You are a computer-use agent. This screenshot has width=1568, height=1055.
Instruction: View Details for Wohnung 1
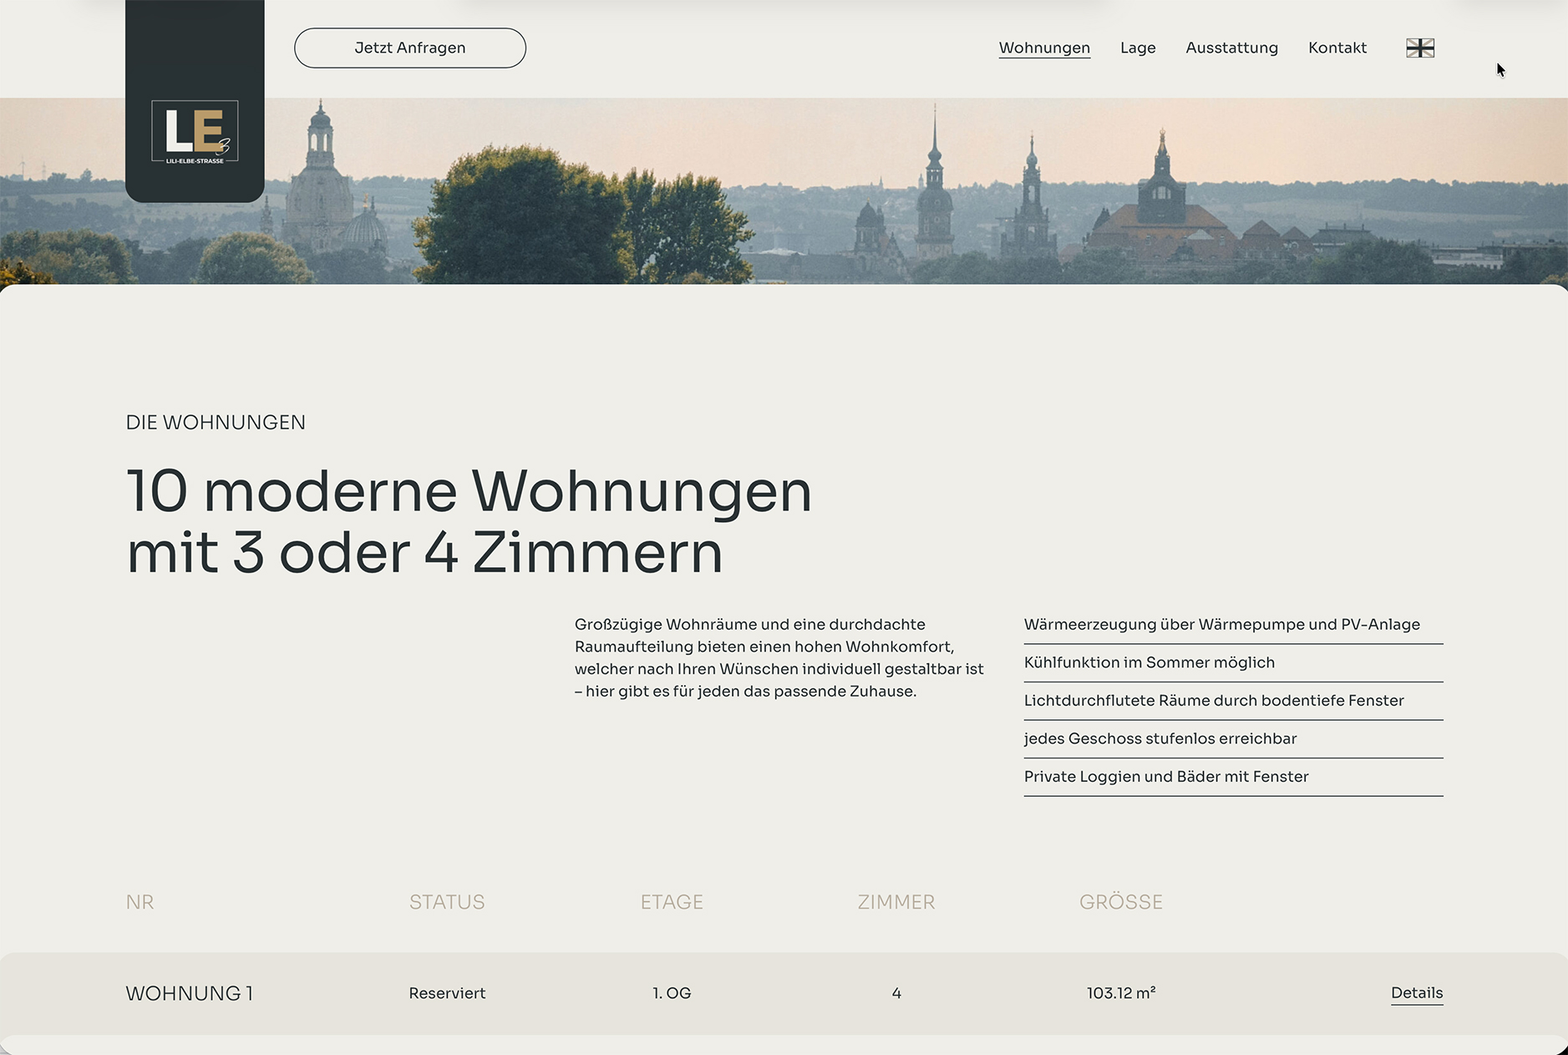pyautogui.click(x=1416, y=993)
